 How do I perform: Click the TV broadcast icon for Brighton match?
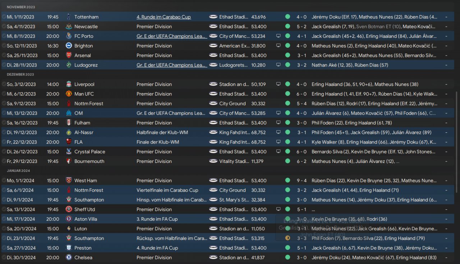click(x=278, y=46)
